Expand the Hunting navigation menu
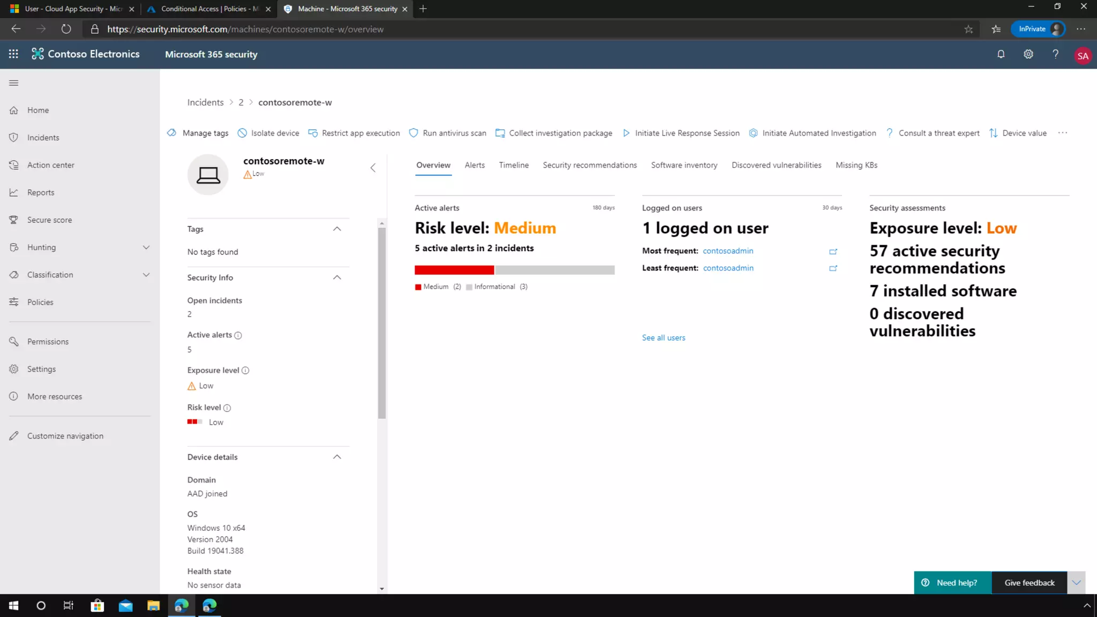The height and width of the screenshot is (617, 1097). [x=146, y=247]
